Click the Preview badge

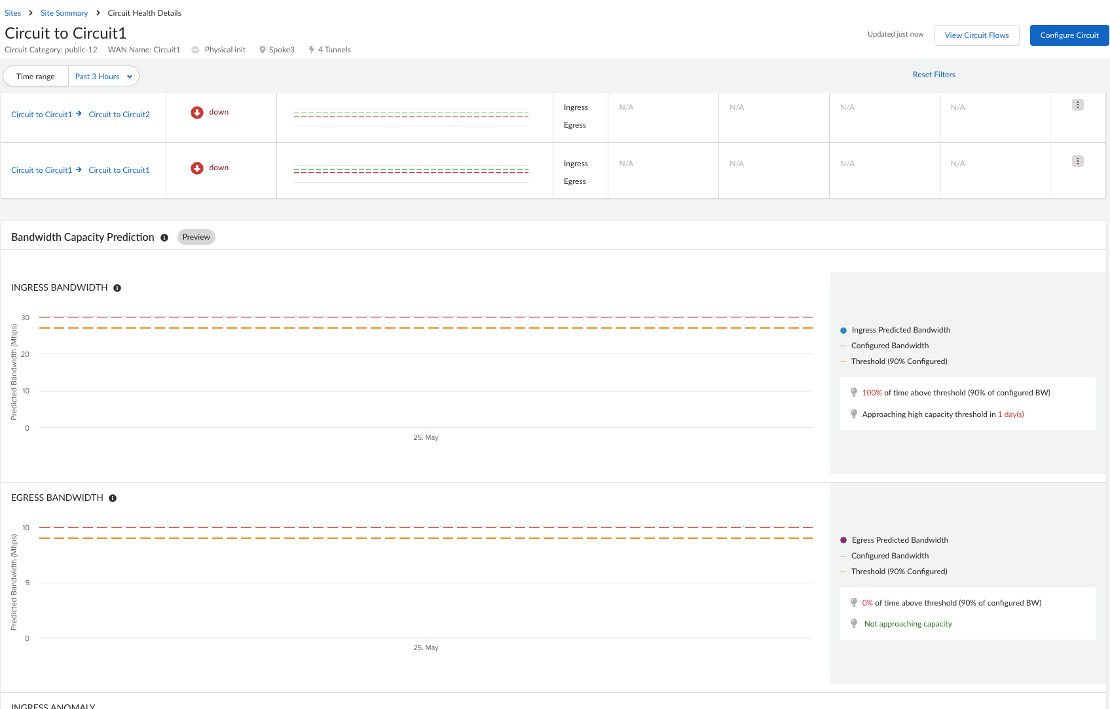point(196,237)
